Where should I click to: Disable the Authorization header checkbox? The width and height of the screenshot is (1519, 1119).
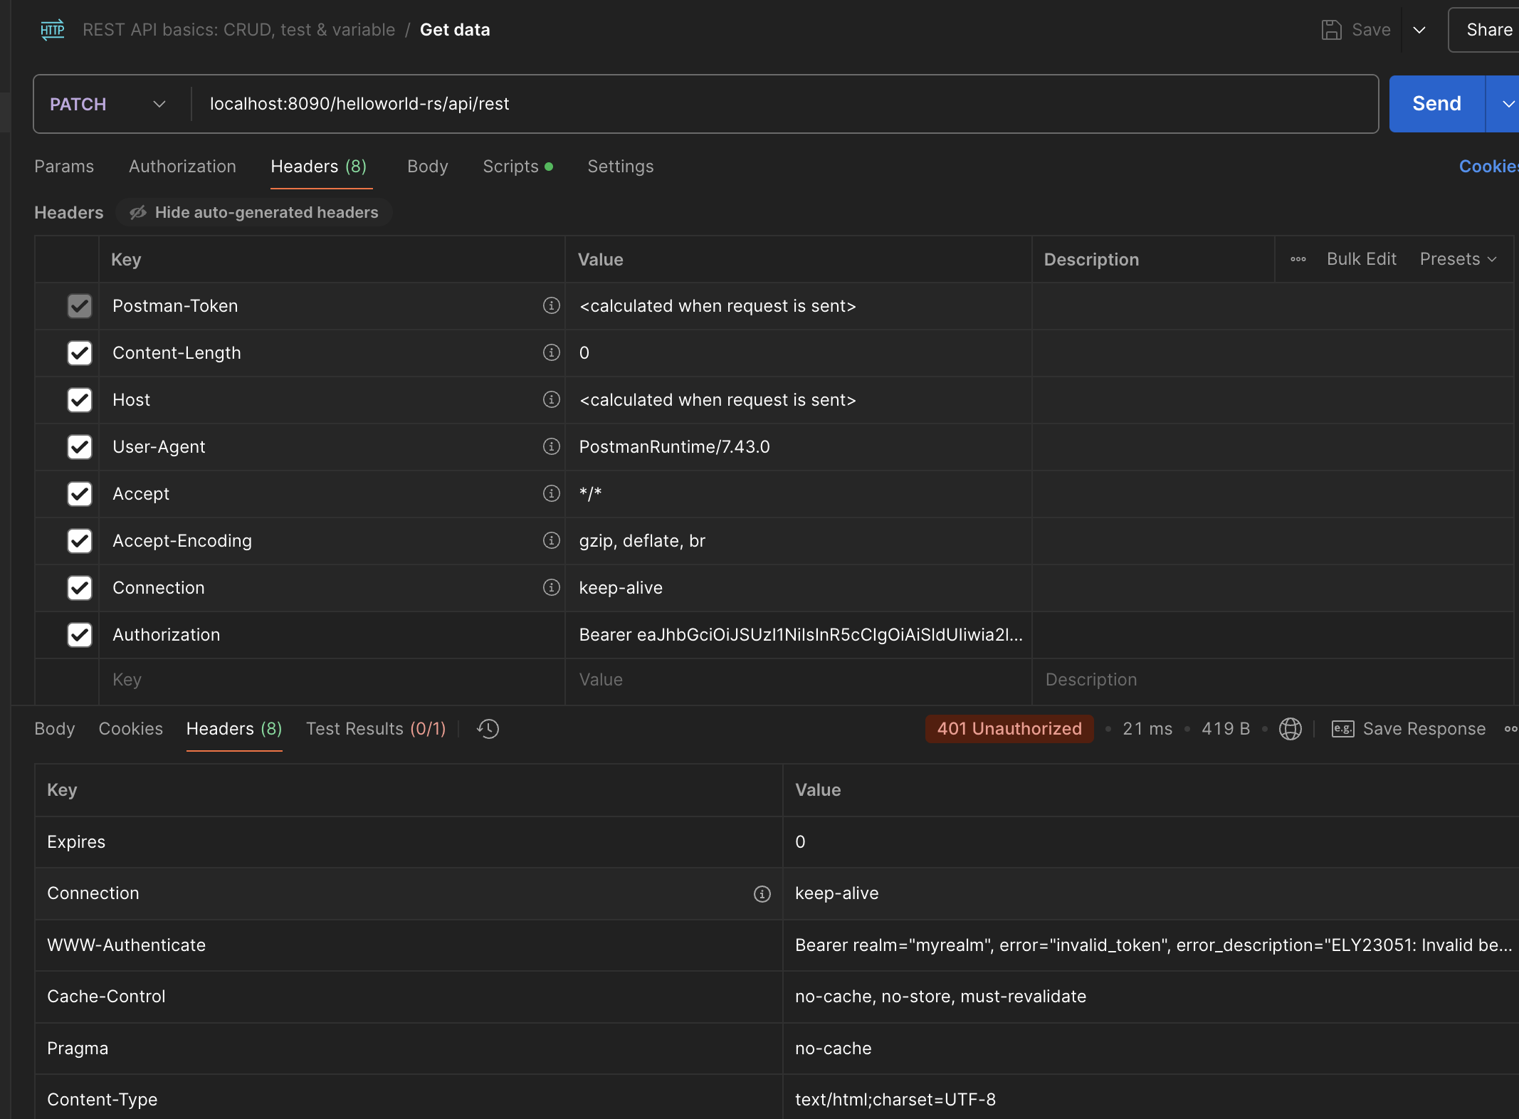pos(80,635)
